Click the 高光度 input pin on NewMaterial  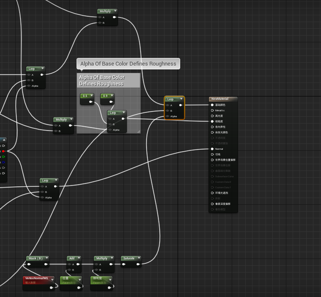point(212,116)
